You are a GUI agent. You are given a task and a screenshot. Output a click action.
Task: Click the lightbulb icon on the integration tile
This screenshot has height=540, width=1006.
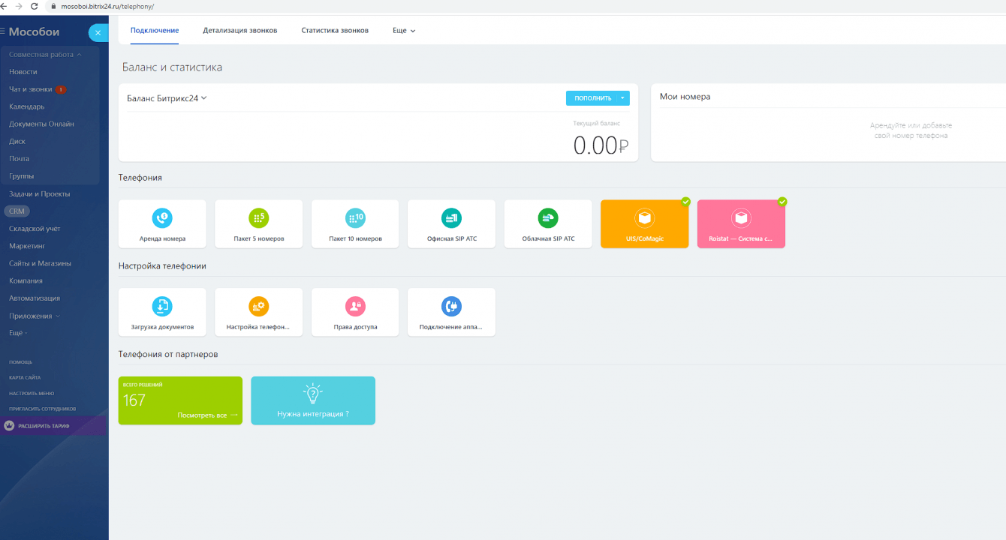[312, 394]
